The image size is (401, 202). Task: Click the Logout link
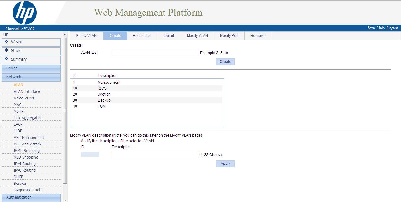pyautogui.click(x=392, y=28)
